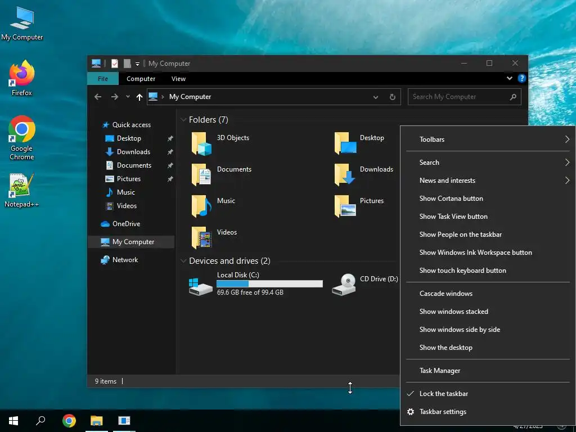
Task: Launch Firefox from desktop icon
Action: pos(22,78)
